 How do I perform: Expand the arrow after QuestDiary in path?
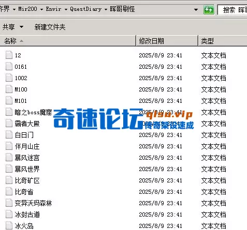(x=106, y=9)
